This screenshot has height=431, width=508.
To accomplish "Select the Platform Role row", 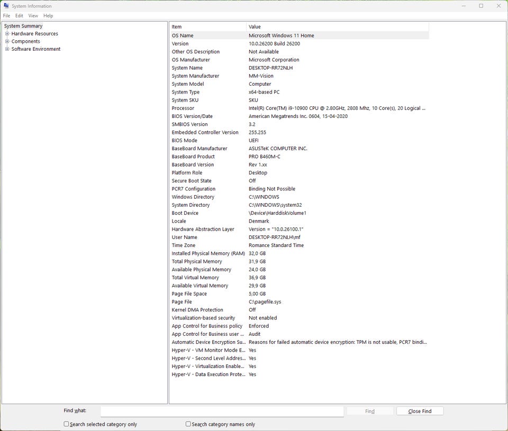I will 299,173.
